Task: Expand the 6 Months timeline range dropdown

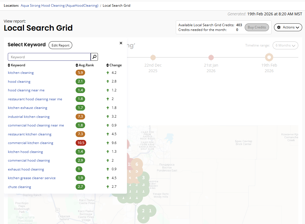Action: click(285, 45)
